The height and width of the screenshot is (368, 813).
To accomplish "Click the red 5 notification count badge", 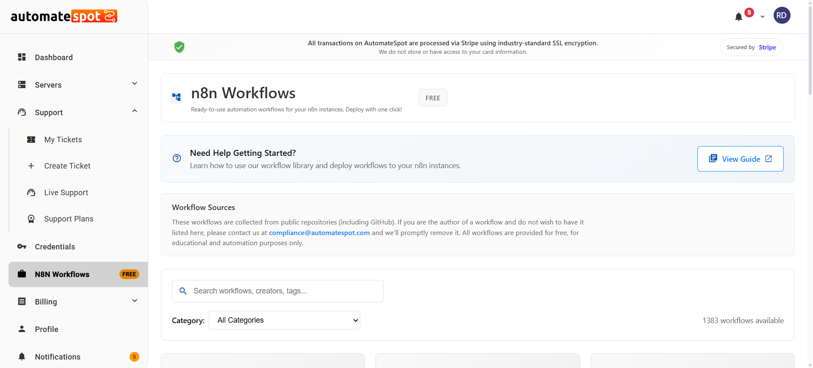I will (749, 12).
